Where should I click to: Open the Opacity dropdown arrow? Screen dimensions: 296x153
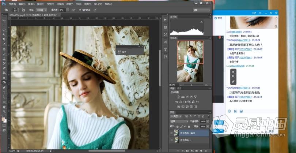tap(208, 121)
